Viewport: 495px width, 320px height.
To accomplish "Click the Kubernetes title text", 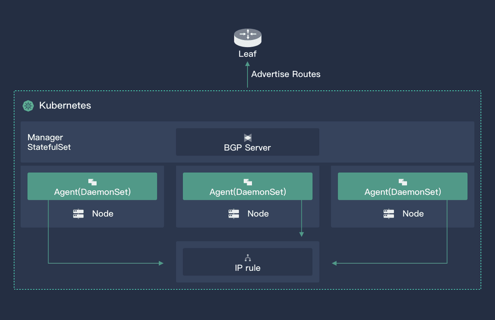I will 65,106.
